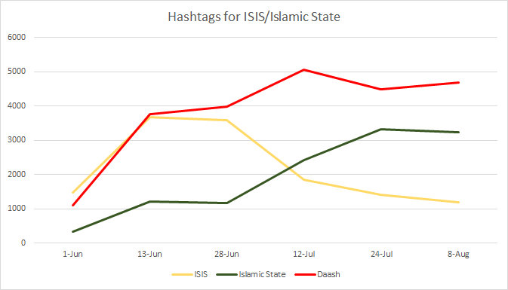The height and width of the screenshot is (290, 508).
Task: Click the 28-Jun axis label
Action: [x=226, y=254]
